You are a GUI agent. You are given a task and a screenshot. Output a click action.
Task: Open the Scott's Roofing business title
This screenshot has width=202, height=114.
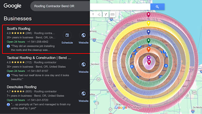pos(18,29)
